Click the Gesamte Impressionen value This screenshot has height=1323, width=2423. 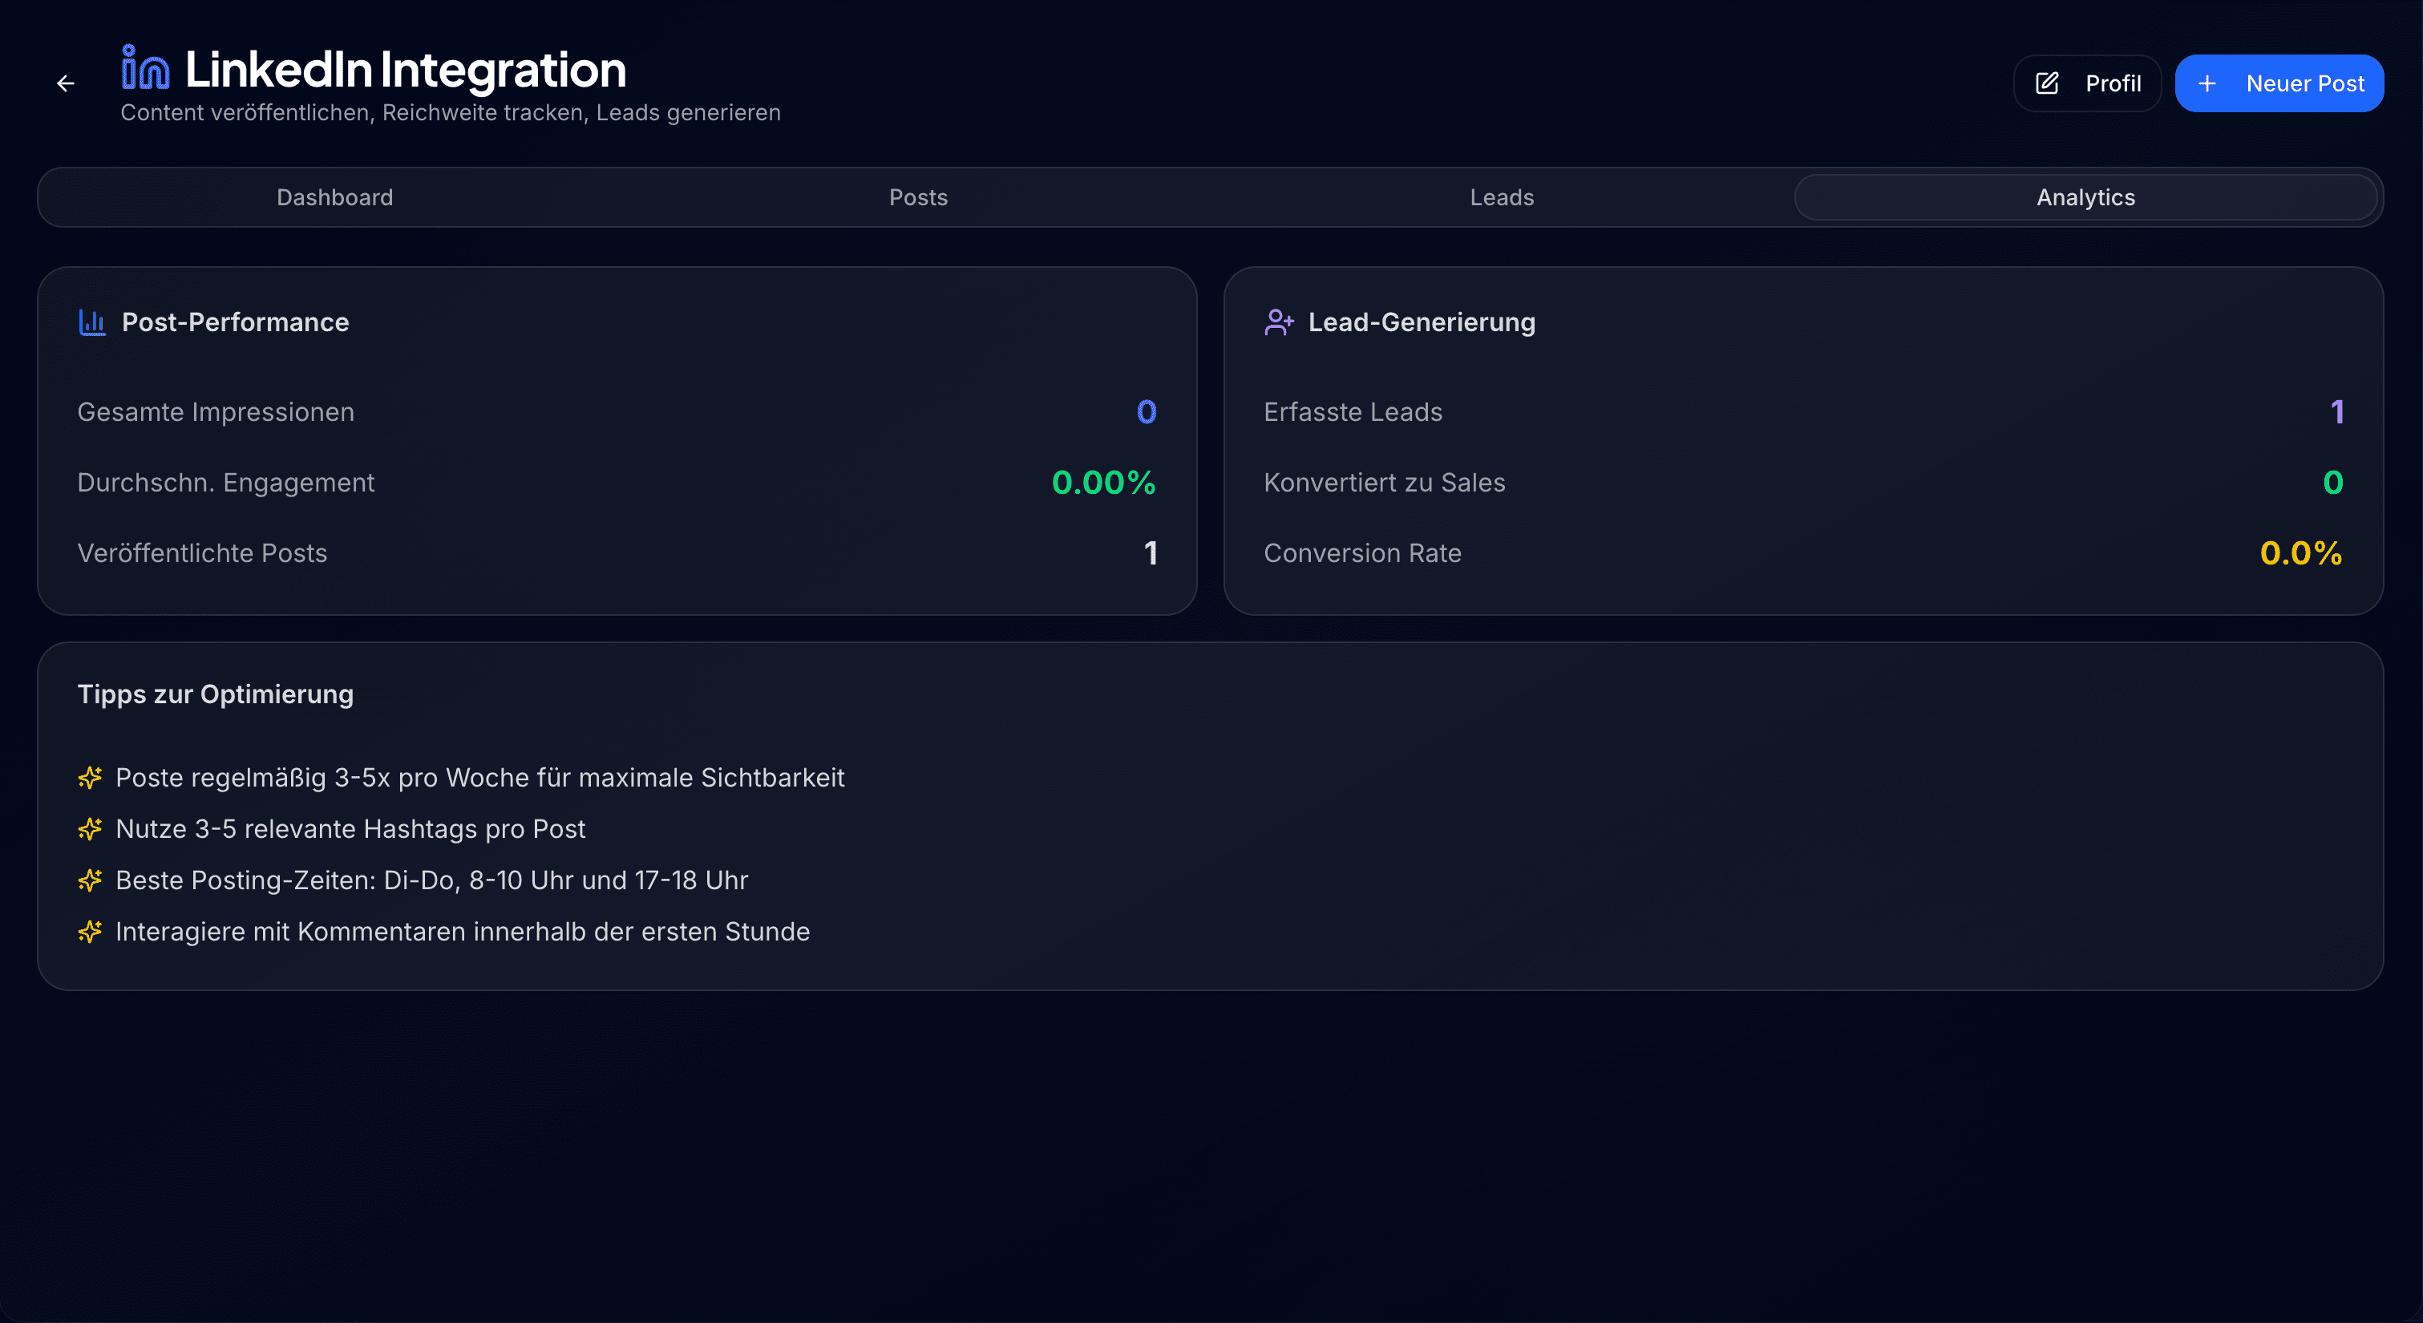point(1146,412)
